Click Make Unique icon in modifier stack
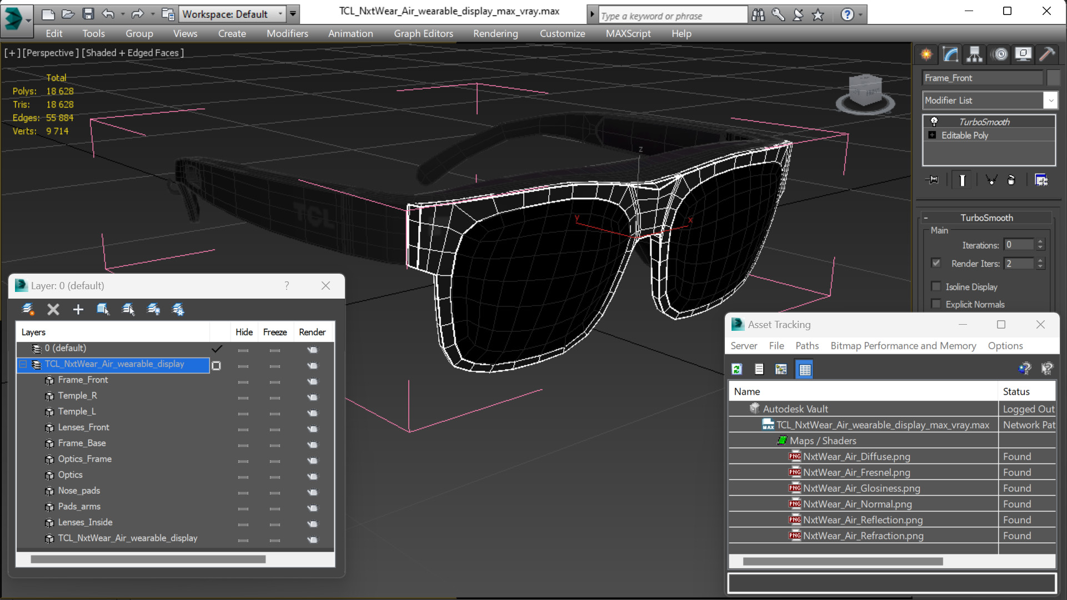This screenshot has width=1067, height=600. point(991,180)
